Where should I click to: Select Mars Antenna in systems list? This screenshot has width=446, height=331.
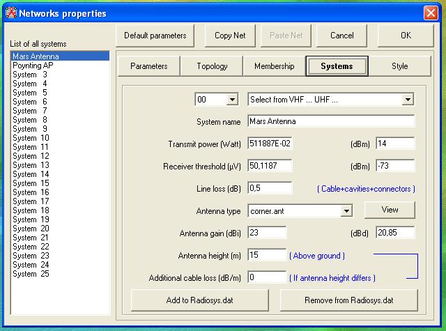pos(60,56)
